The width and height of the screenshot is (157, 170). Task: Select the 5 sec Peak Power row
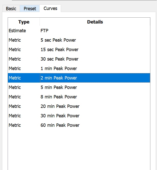click(79, 40)
